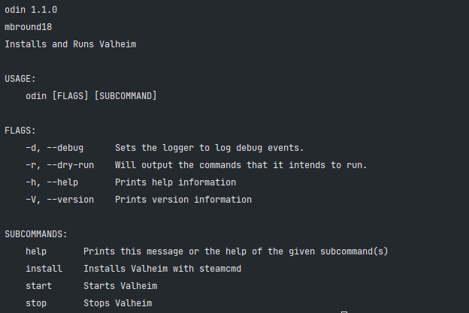Click the USAGE: heading
The width and height of the screenshot is (469, 313).
[x=20, y=79]
